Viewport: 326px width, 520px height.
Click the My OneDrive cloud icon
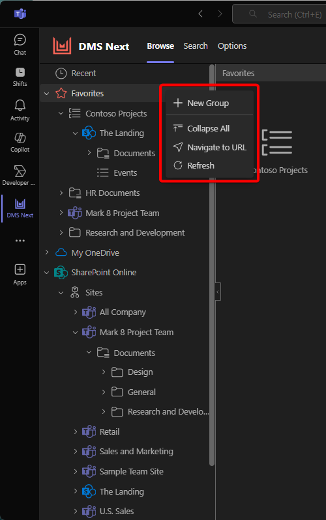click(x=61, y=253)
